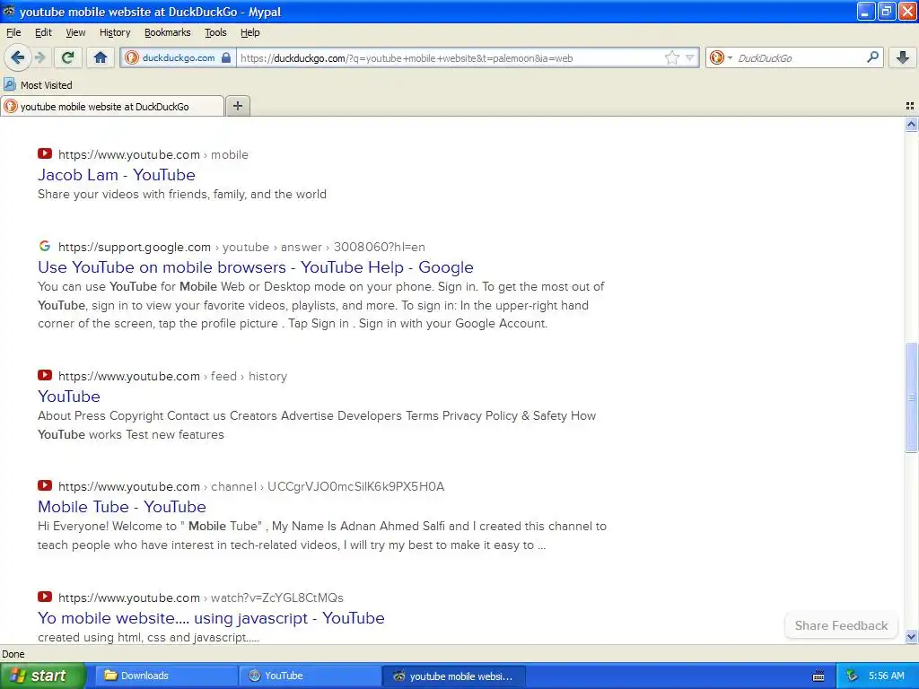Open the View menu
This screenshot has width=919, height=689.
tap(75, 32)
